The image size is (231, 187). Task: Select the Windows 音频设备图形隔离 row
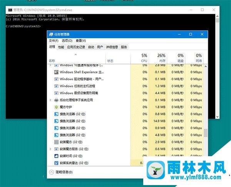[x=126, y=93]
